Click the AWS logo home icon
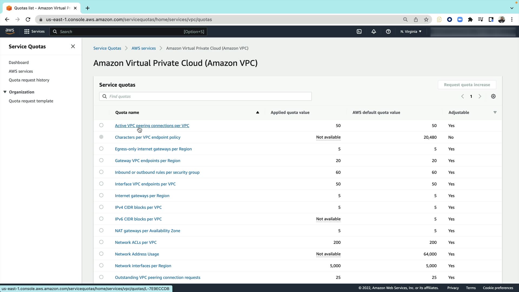Screen dimensions: 519x292 point(10,31)
